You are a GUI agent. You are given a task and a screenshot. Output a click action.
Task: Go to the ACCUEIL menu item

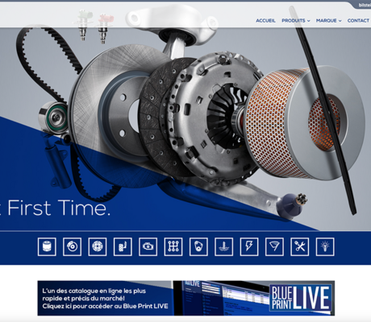pos(265,21)
